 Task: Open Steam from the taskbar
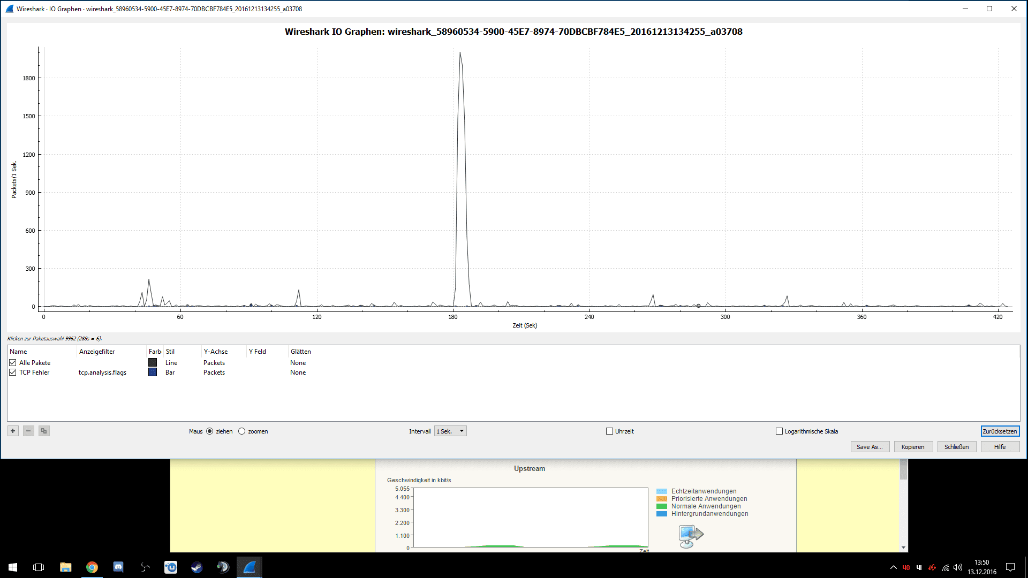click(197, 567)
